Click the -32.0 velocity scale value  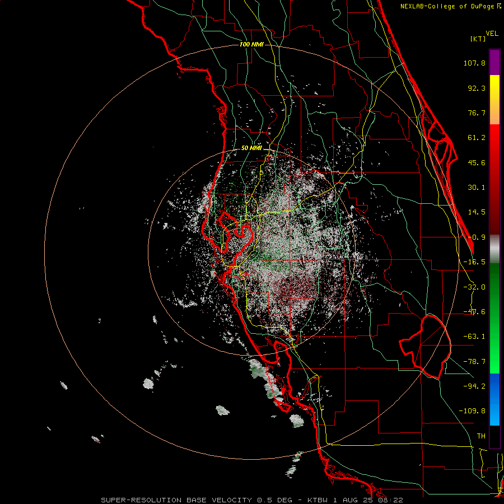click(x=474, y=287)
